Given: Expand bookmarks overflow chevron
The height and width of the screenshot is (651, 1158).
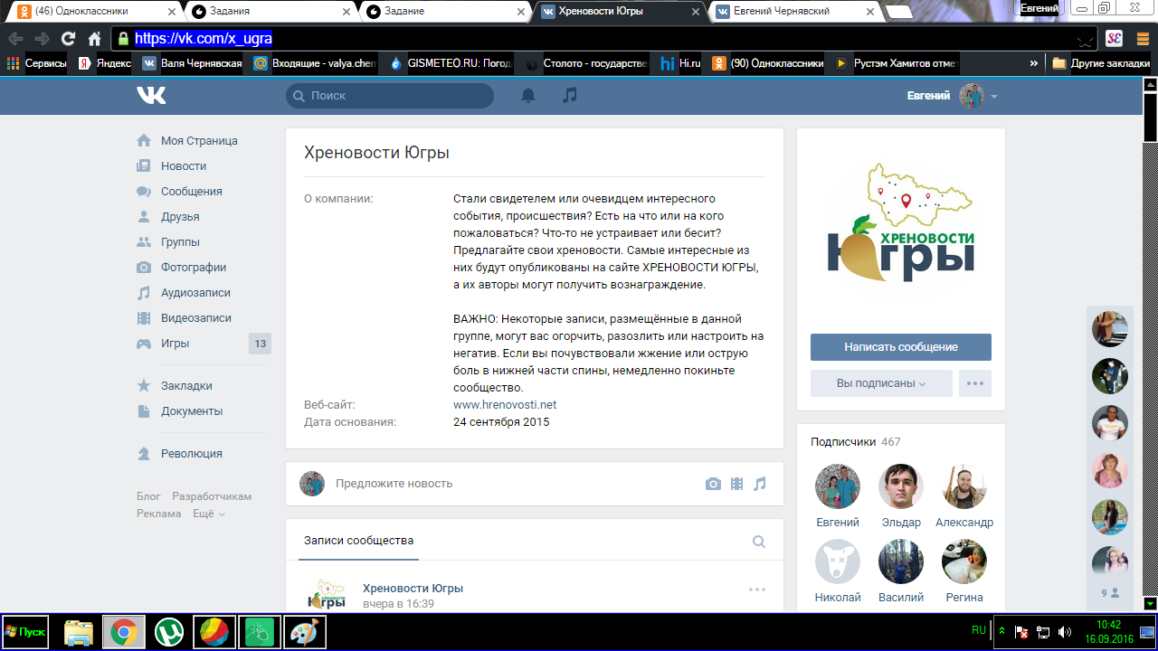Looking at the screenshot, I should pyautogui.click(x=1034, y=63).
